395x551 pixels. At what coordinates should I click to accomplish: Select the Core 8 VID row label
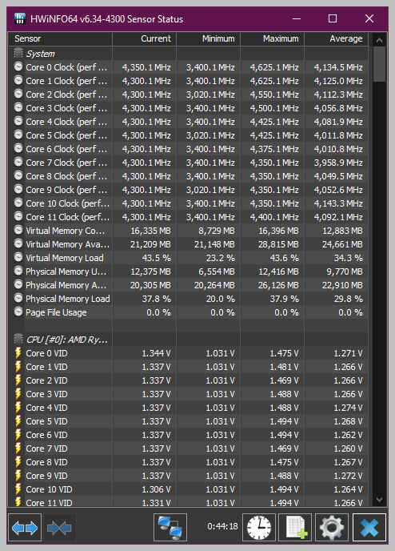tap(46, 462)
